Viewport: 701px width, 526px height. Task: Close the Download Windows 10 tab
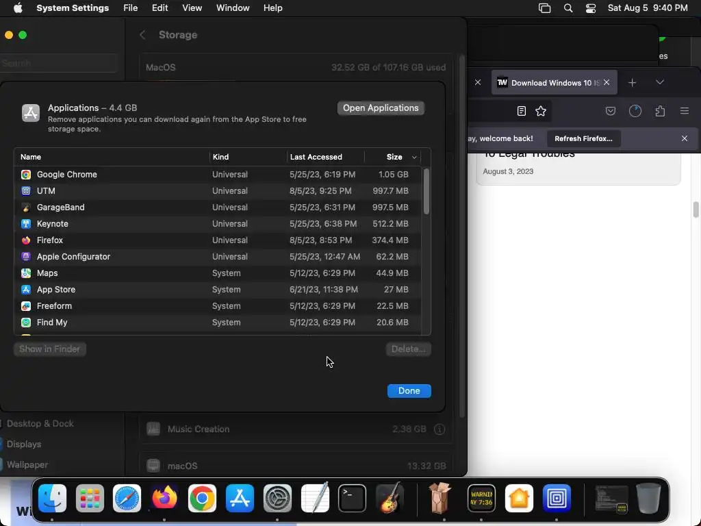[x=607, y=82]
